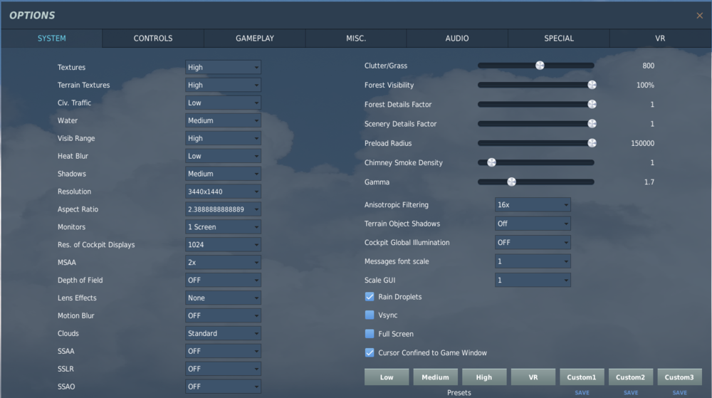Click the Forest Details Factor slider handle

[x=592, y=105]
